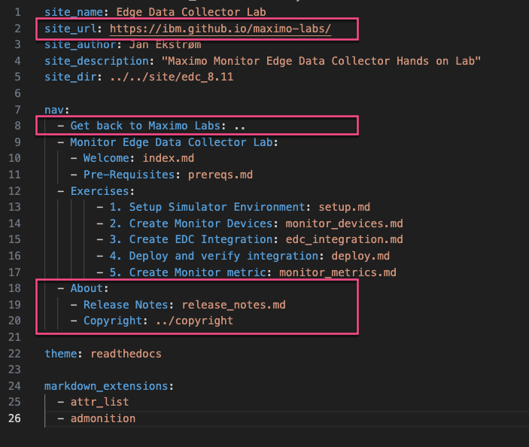Select the edc_integration.md file name

(x=344, y=239)
